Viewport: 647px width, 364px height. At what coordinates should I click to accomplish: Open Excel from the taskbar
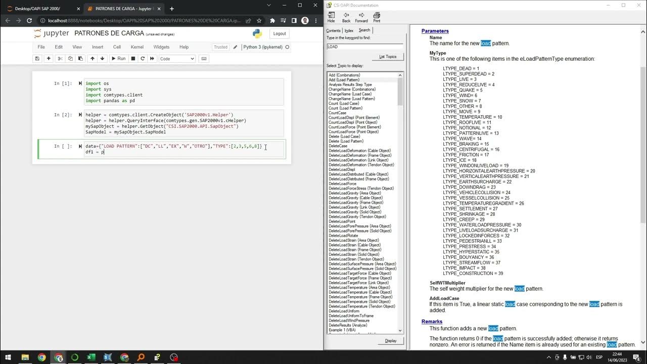pos(91,357)
